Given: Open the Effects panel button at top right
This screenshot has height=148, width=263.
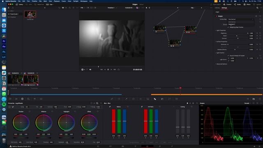Looking at the screenshot, I should [247, 5].
